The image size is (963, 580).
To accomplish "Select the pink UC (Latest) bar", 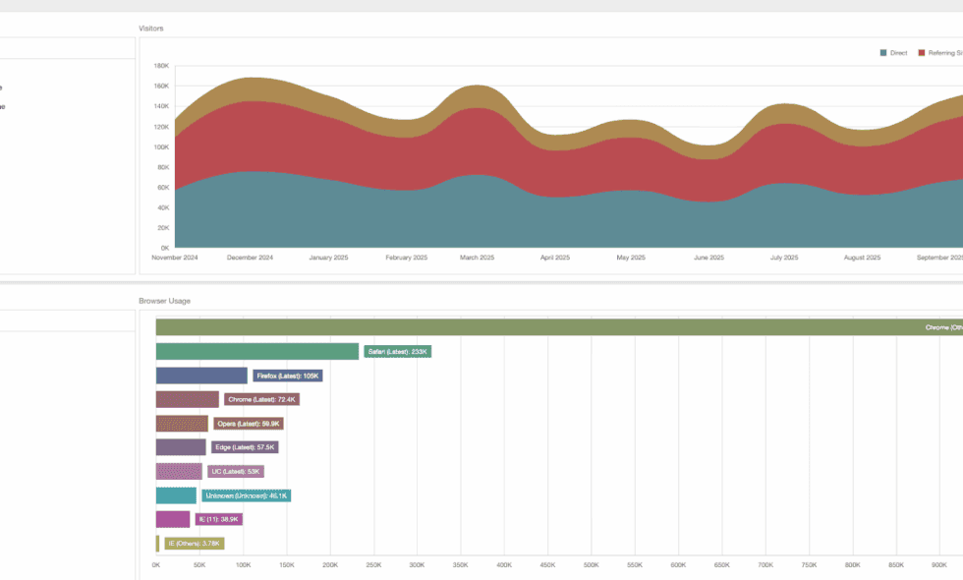I will tap(179, 471).
